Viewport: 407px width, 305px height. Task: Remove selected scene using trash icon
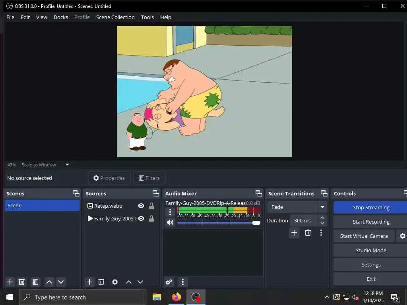22,282
